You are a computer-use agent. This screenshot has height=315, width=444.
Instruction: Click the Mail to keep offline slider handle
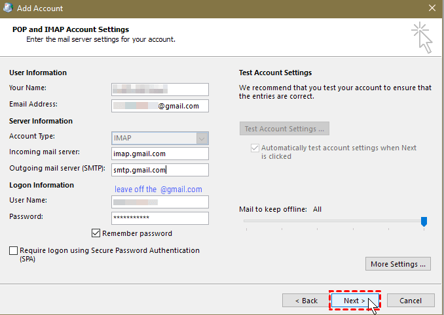click(x=424, y=222)
